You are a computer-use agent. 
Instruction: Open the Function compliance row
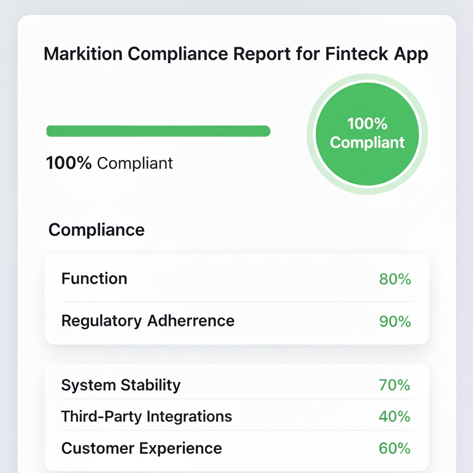coord(94,279)
